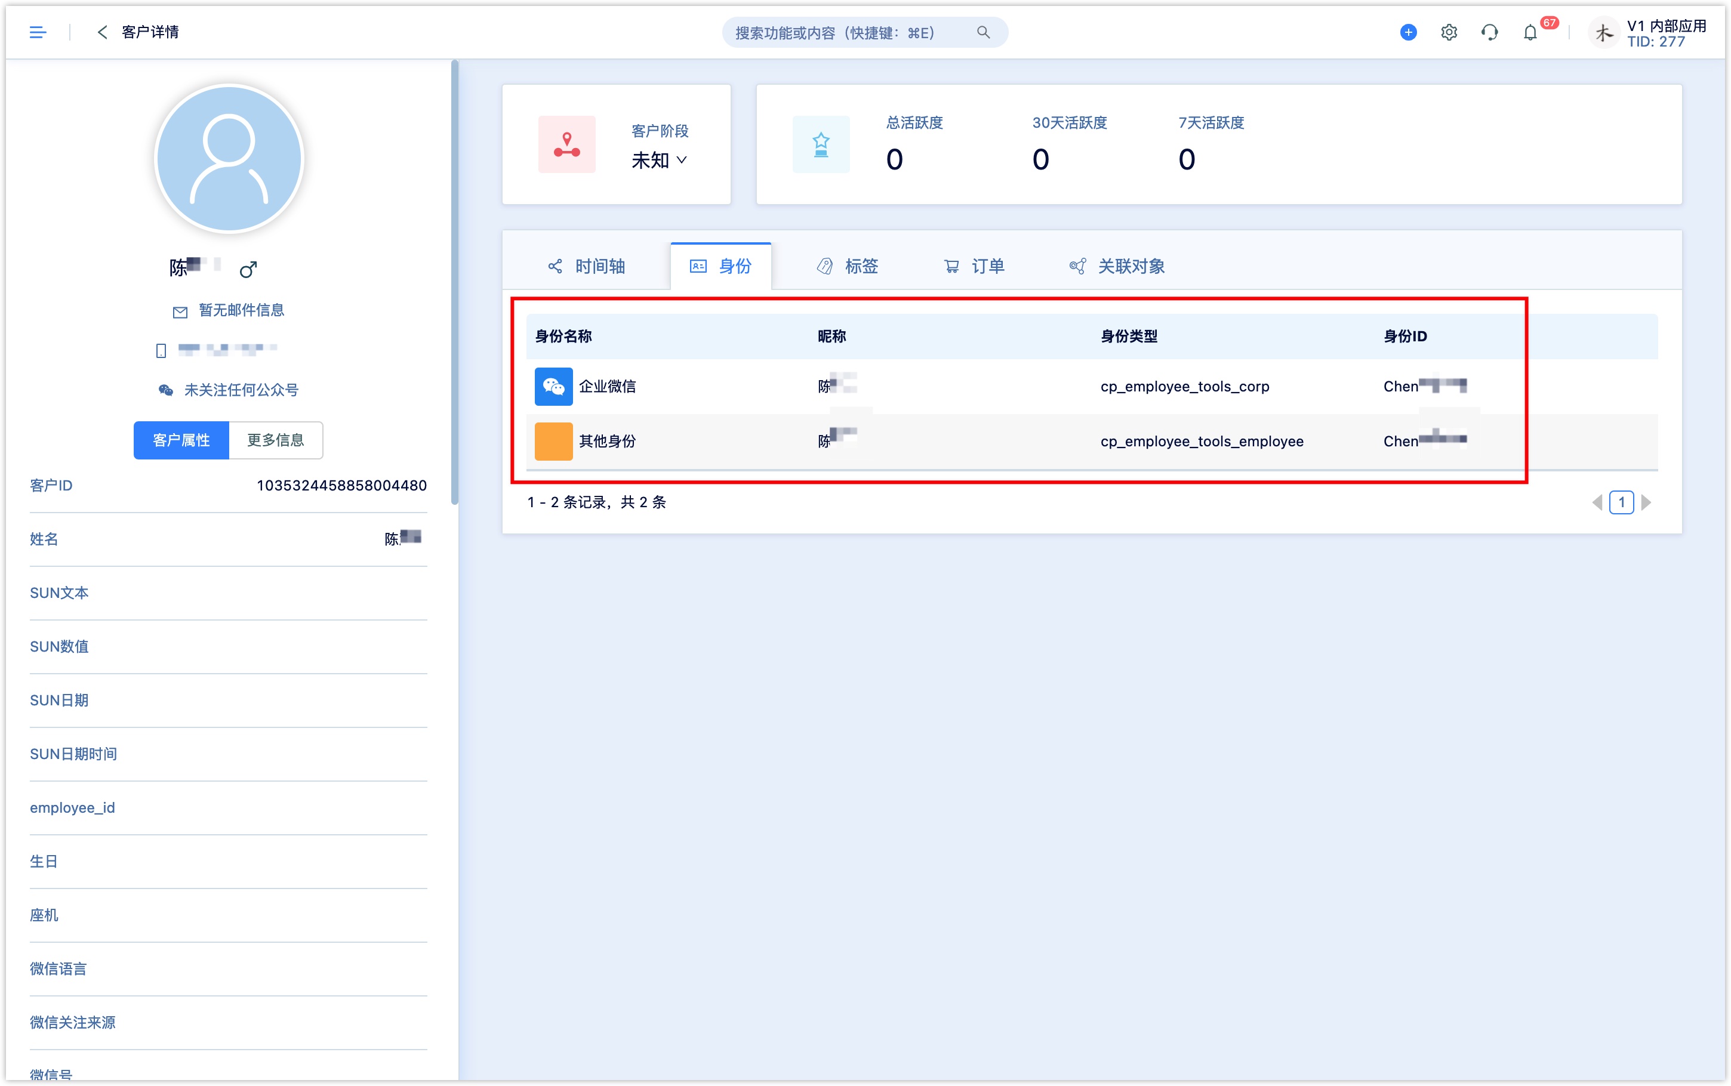1731x1086 pixels.
Task: Go to previous page arrow in pagination
Action: (x=1597, y=503)
